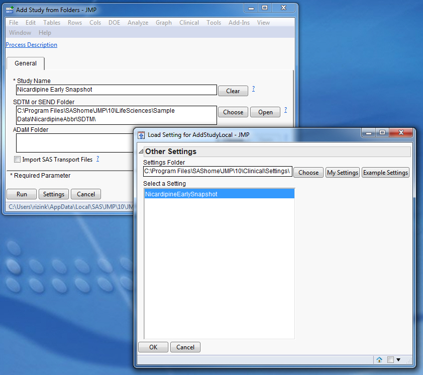The image size is (423, 375).
Task: Maximize the Load Setting window
Action: 382,132
